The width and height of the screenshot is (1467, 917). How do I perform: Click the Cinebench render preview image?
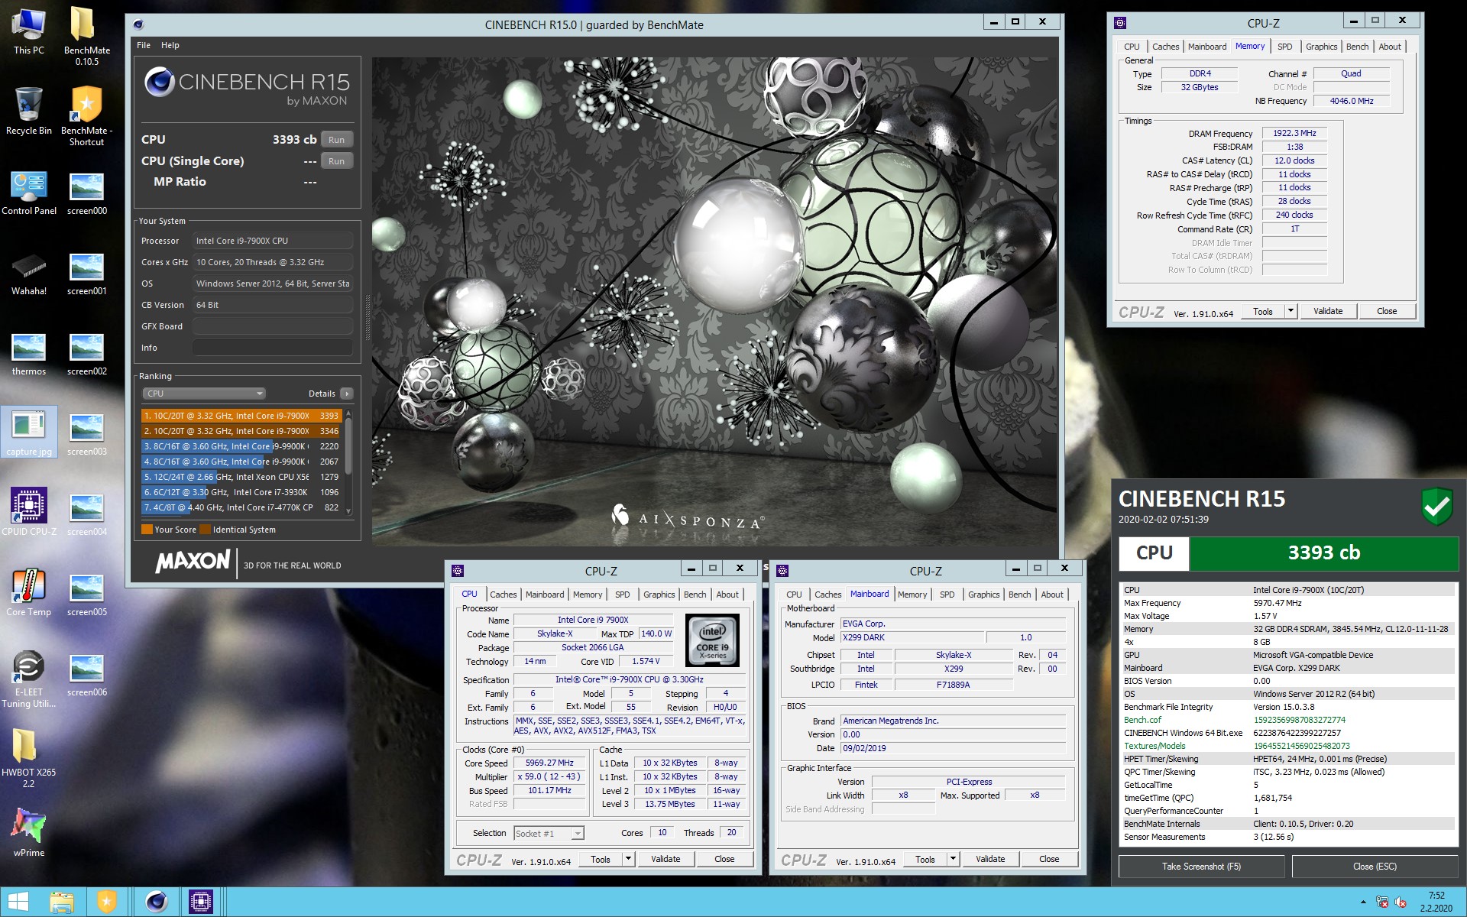coord(714,301)
